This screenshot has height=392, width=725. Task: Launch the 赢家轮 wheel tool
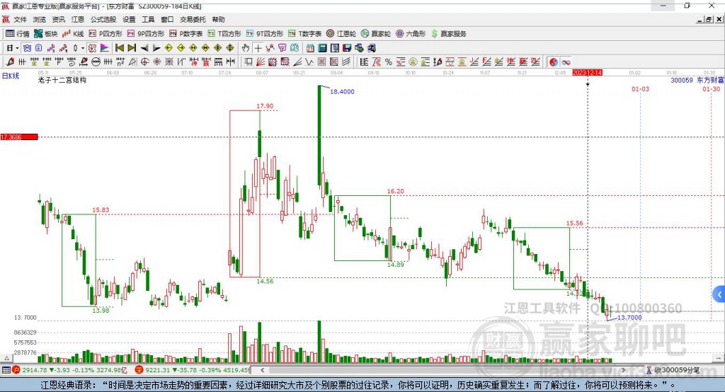(x=375, y=34)
